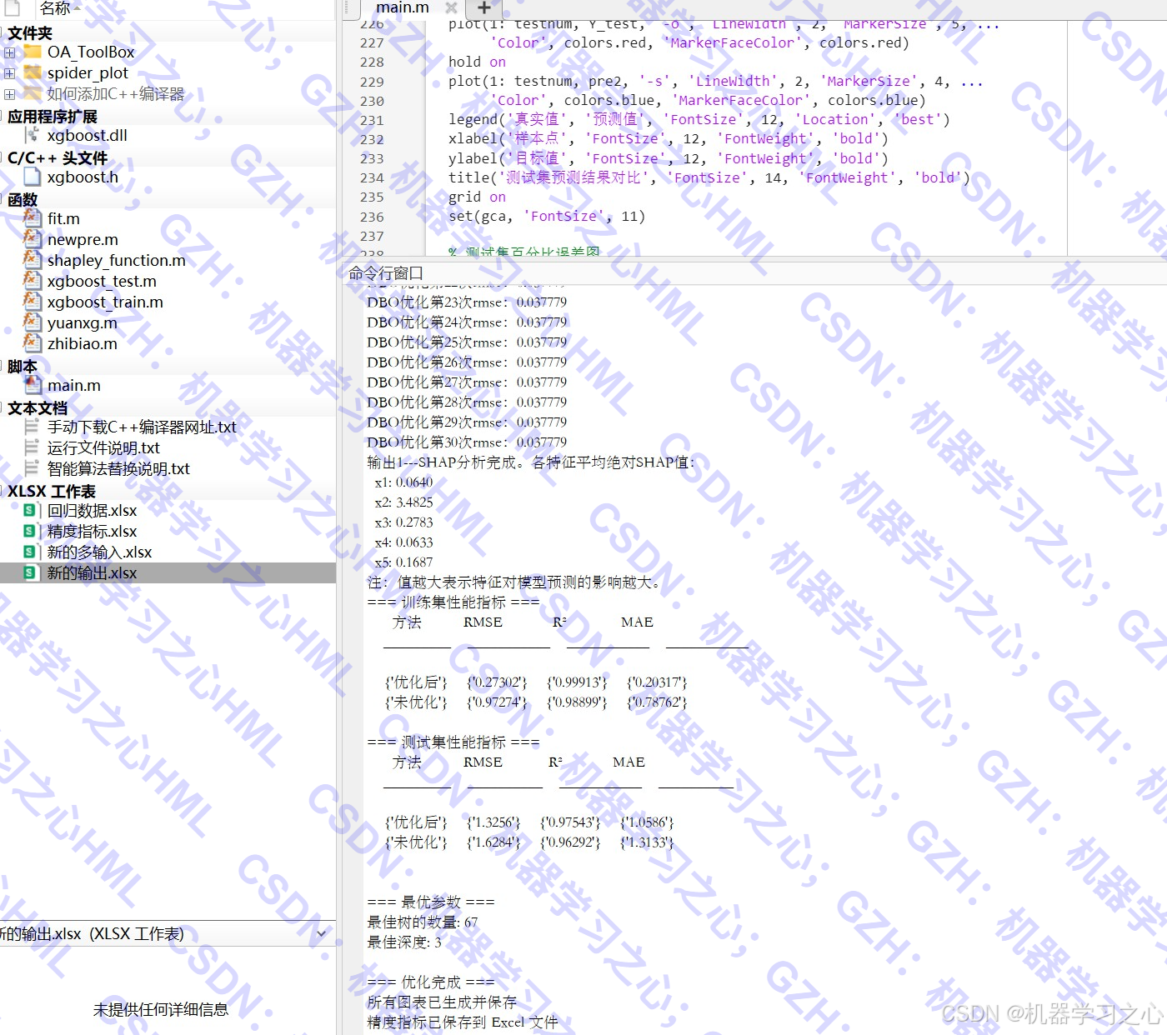
Task: Click the xgboost_train.m function icon
Action: tap(33, 302)
